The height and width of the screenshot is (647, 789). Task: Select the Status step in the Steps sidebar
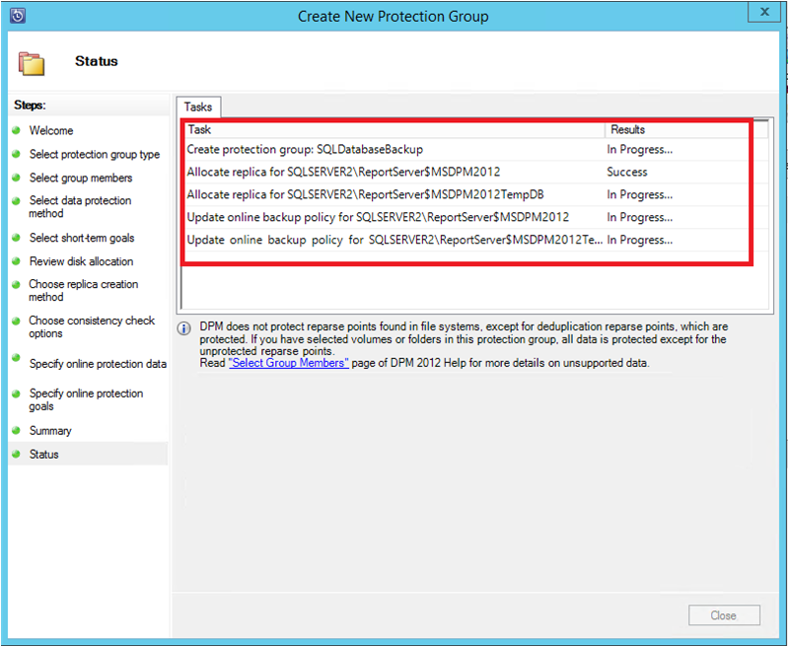click(43, 454)
